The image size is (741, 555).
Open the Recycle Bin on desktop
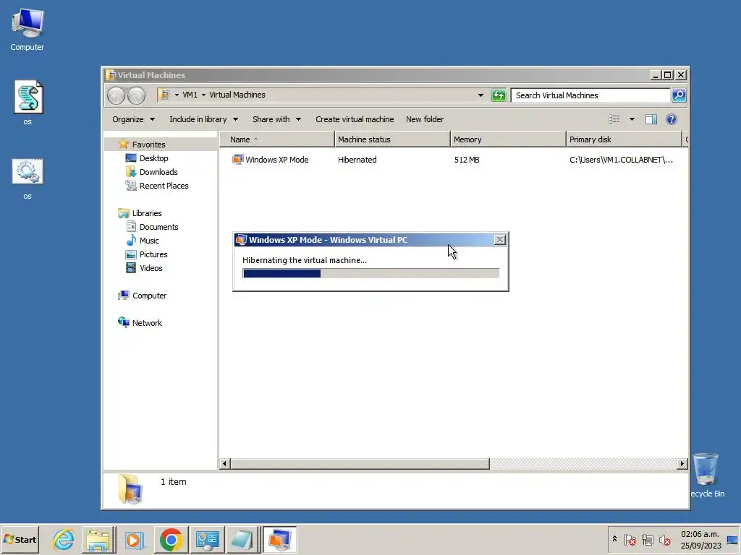point(706,475)
